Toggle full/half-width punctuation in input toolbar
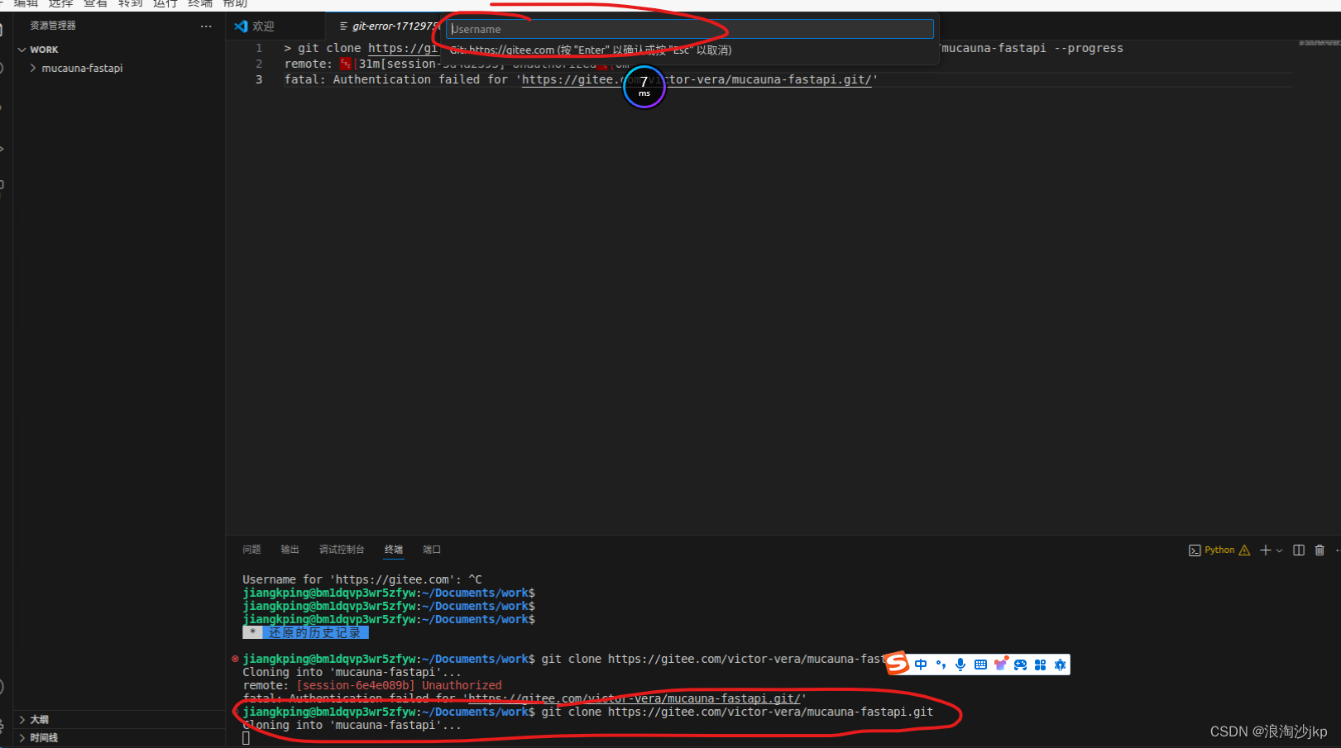The width and height of the screenshot is (1341, 748). [x=941, y=664]
